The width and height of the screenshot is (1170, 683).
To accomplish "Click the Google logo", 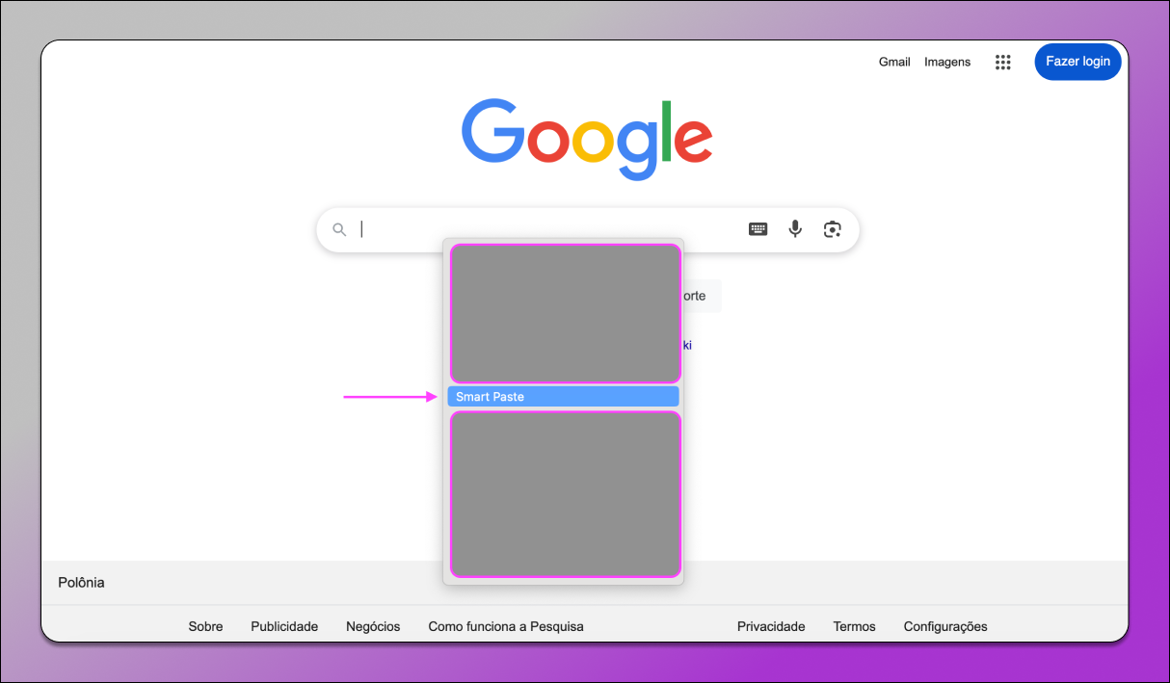I will click(x=587, y=138).
